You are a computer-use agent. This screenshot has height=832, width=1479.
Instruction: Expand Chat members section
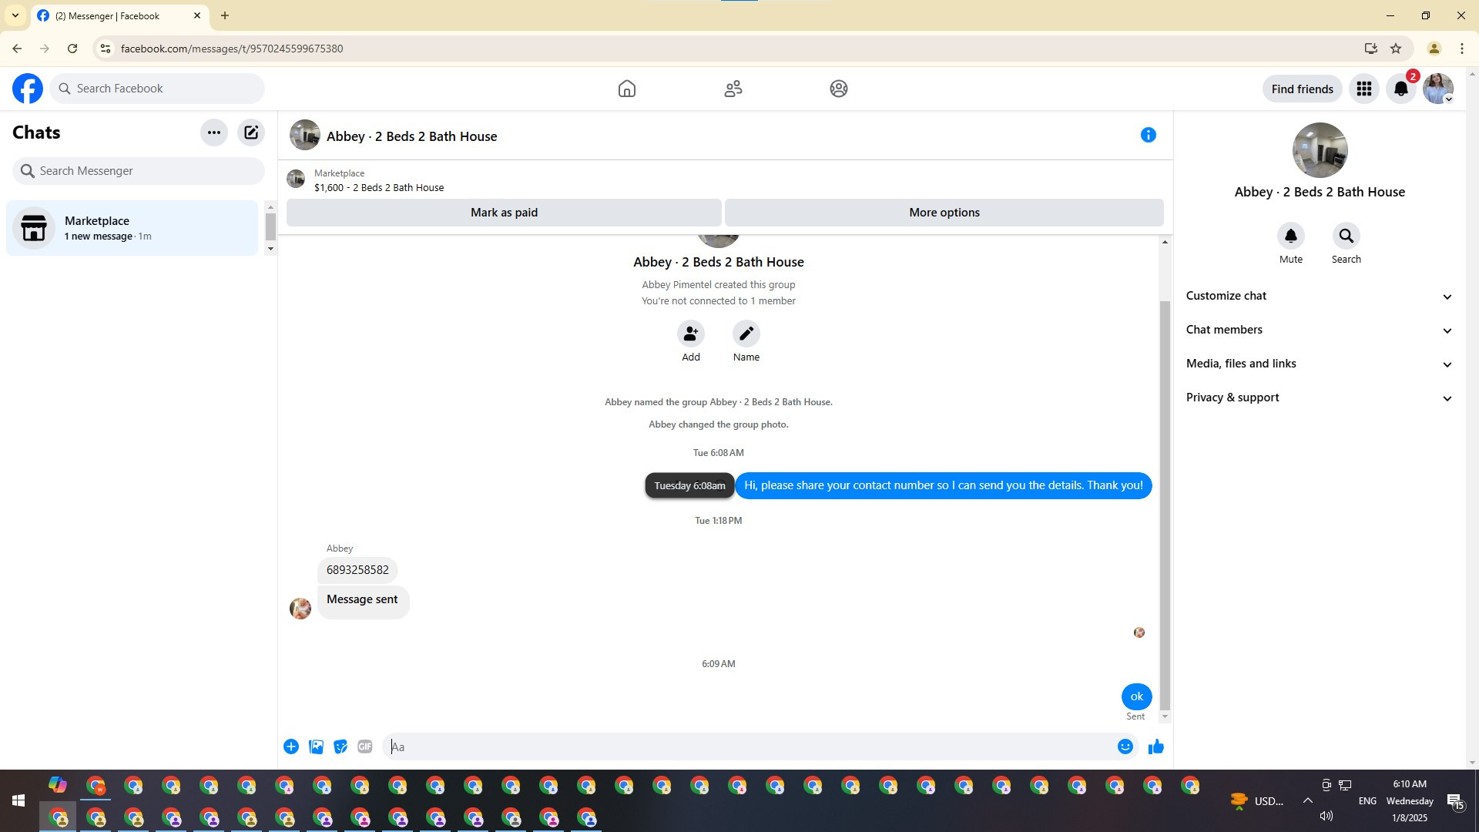coord(1319,330)
